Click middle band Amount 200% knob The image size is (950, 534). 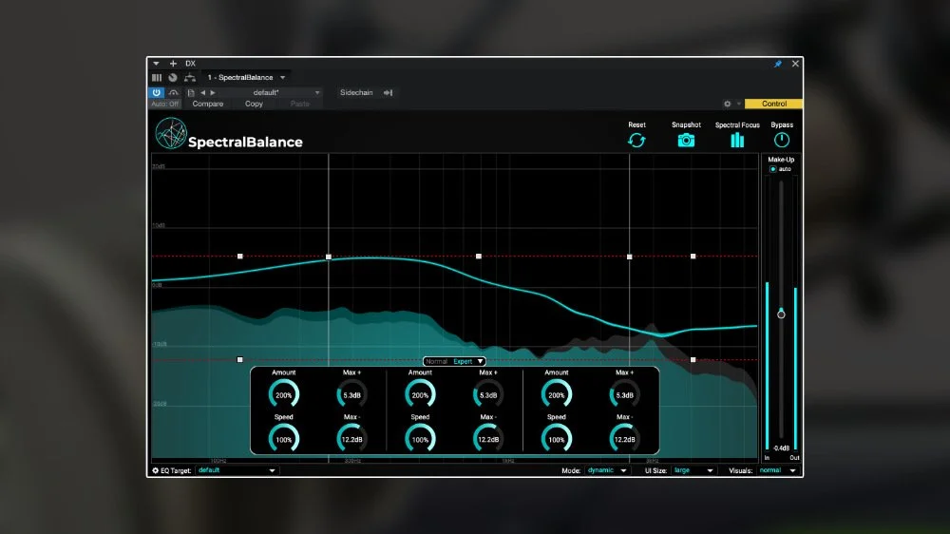coord(420,394)
